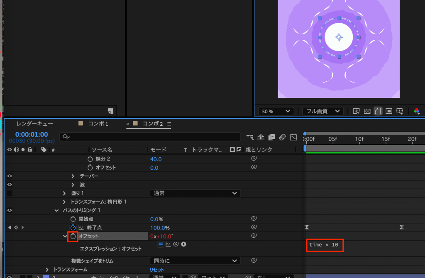Open the show channel color icon
The image size is (425, 278).
416,111
